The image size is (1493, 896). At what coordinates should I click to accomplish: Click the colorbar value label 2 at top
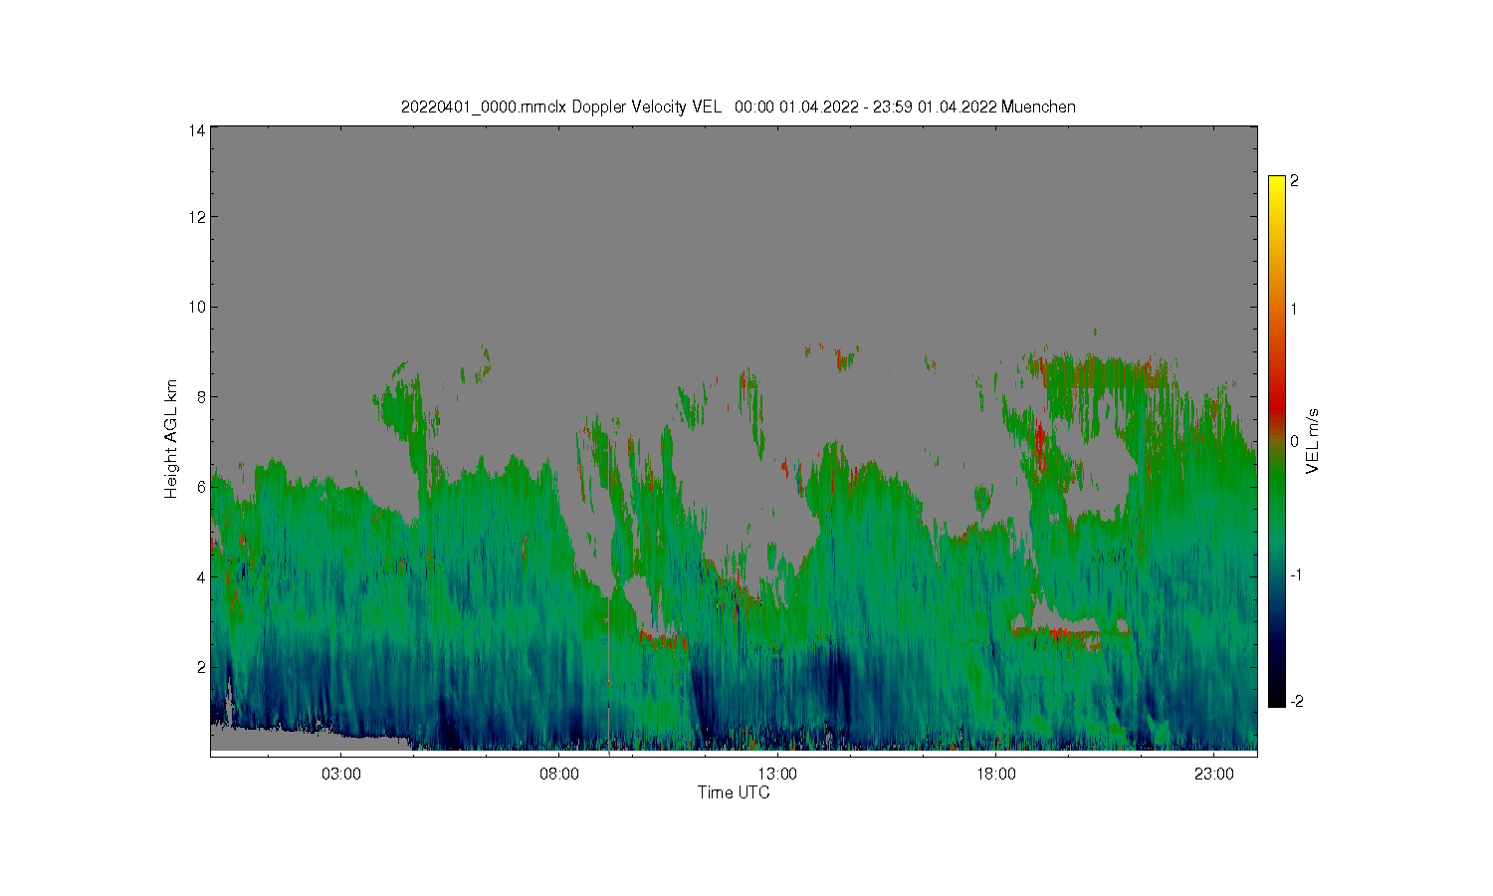point(1294,181)
